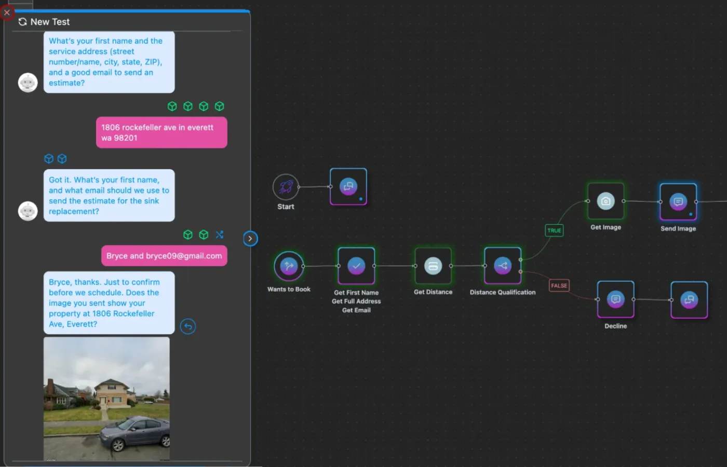Click the FALSE branch label

click(x=559, y=285)
